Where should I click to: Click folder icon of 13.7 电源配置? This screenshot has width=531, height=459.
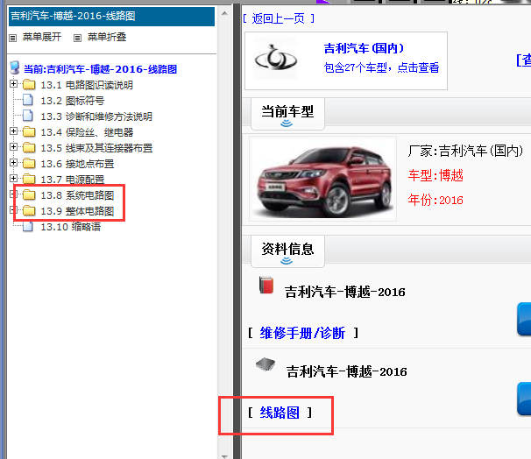click(x=29, y=179)
